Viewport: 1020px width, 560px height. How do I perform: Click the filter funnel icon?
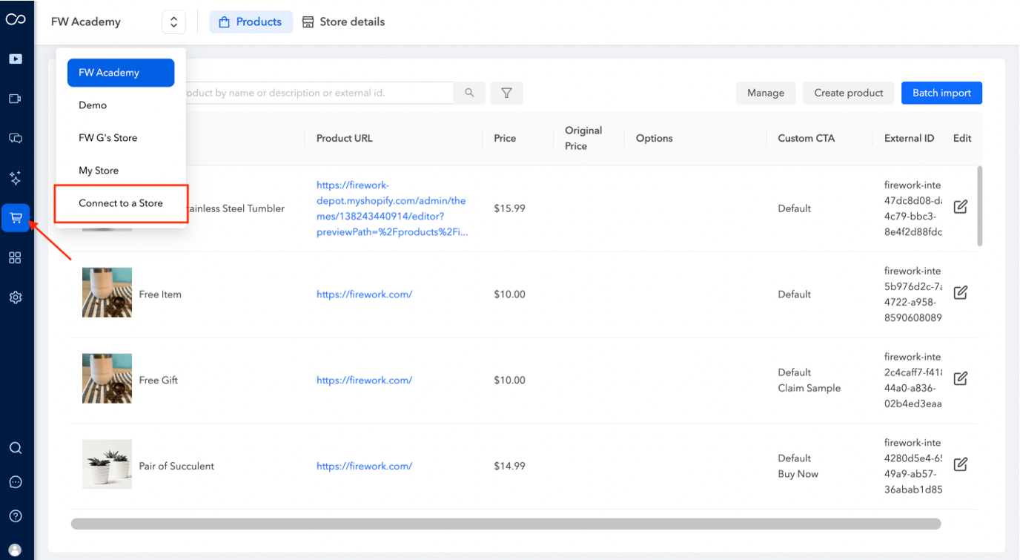click(x=506, y=93)
